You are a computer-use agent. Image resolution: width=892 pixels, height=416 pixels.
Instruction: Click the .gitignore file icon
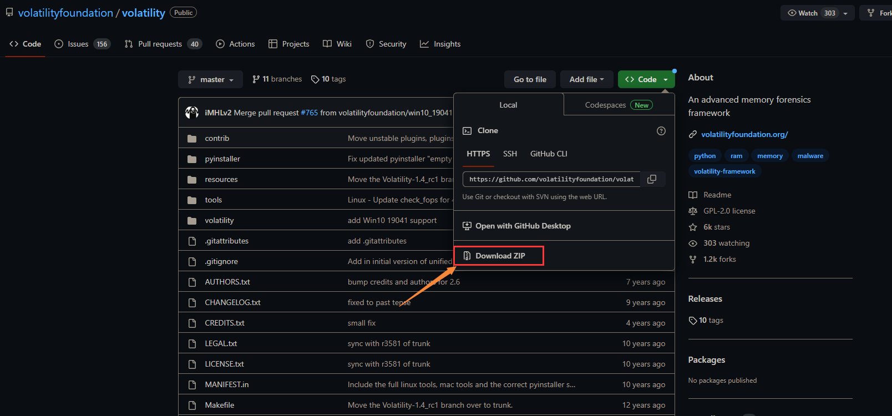(x=192, y=262)
